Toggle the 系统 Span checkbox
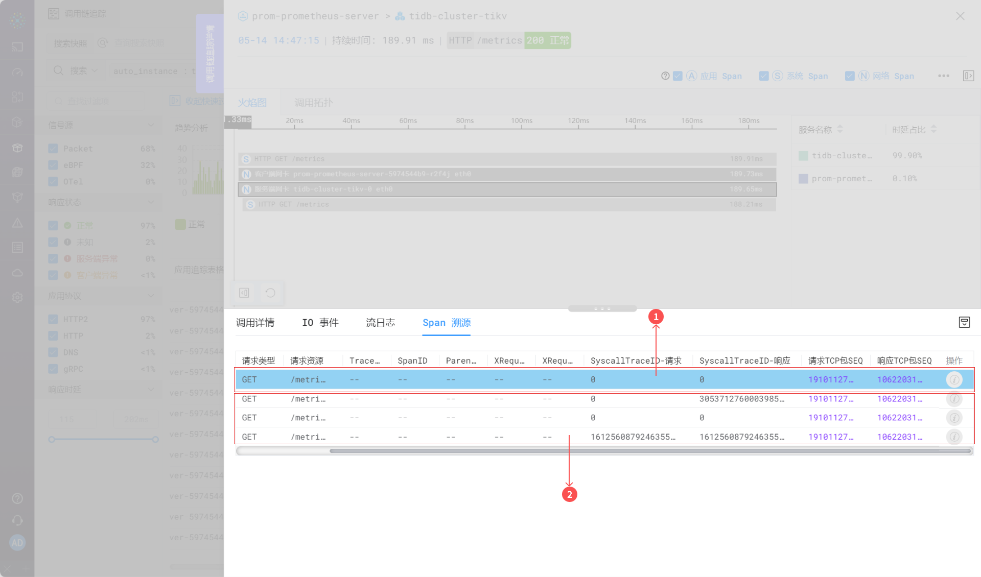The width and height of the screenshot is (981, 577). [764, 76]
